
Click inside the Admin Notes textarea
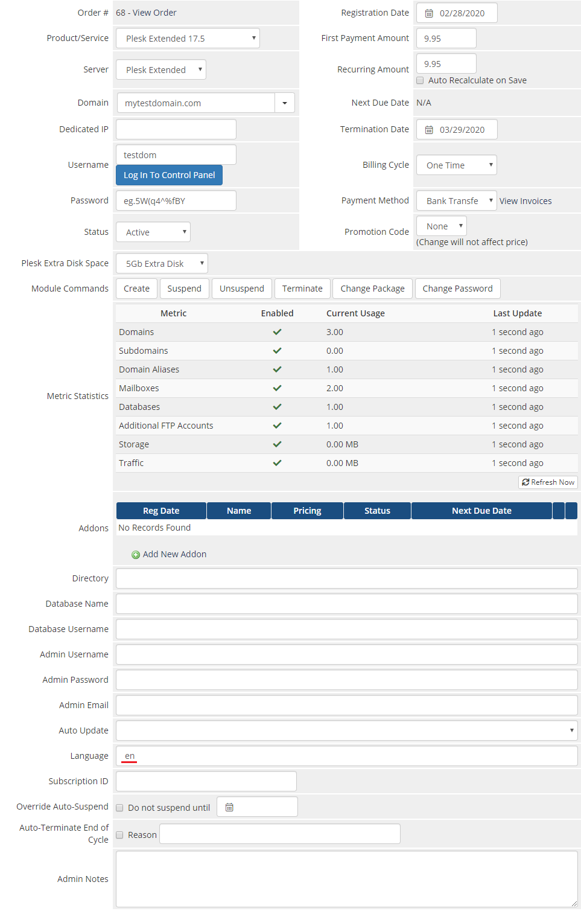[x=347, y=879]
